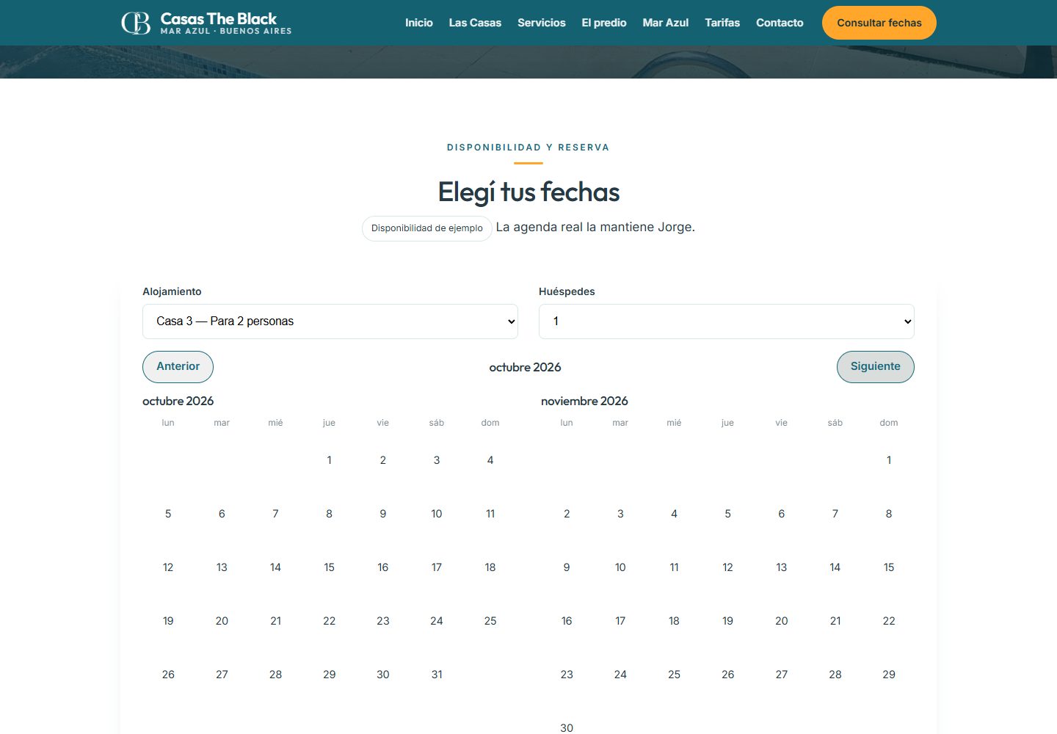1057x734 pixels.
Task: Pick November 13 date cell
Action: pyautogui.click(x=782, y=567)
